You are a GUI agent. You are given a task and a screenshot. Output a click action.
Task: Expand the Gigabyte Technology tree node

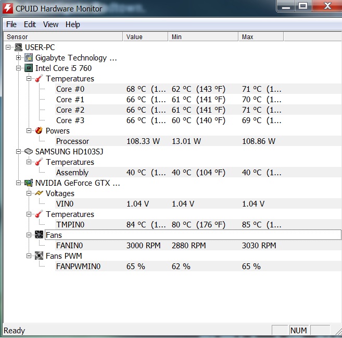click(x=19, y=58)
